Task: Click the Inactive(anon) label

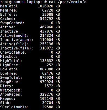Action: [x=16, y=40]
